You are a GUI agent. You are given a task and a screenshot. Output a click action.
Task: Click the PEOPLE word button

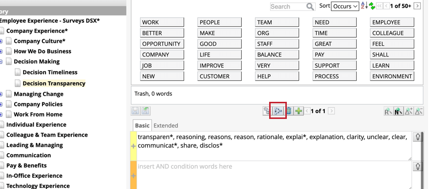220,22
